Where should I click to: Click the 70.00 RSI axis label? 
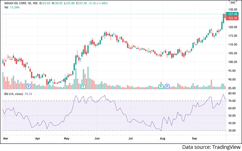232,101
